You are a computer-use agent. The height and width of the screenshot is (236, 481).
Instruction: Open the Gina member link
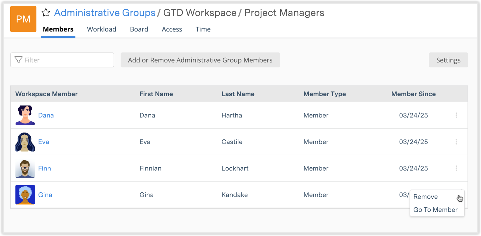pyautogui.click(x=45, y=195)
